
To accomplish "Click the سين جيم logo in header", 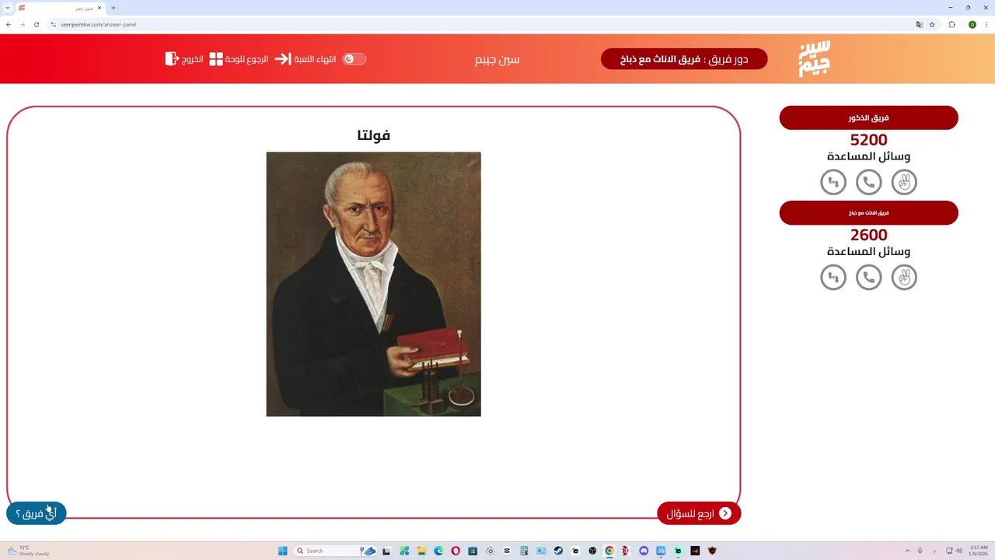I will [814, 58].
